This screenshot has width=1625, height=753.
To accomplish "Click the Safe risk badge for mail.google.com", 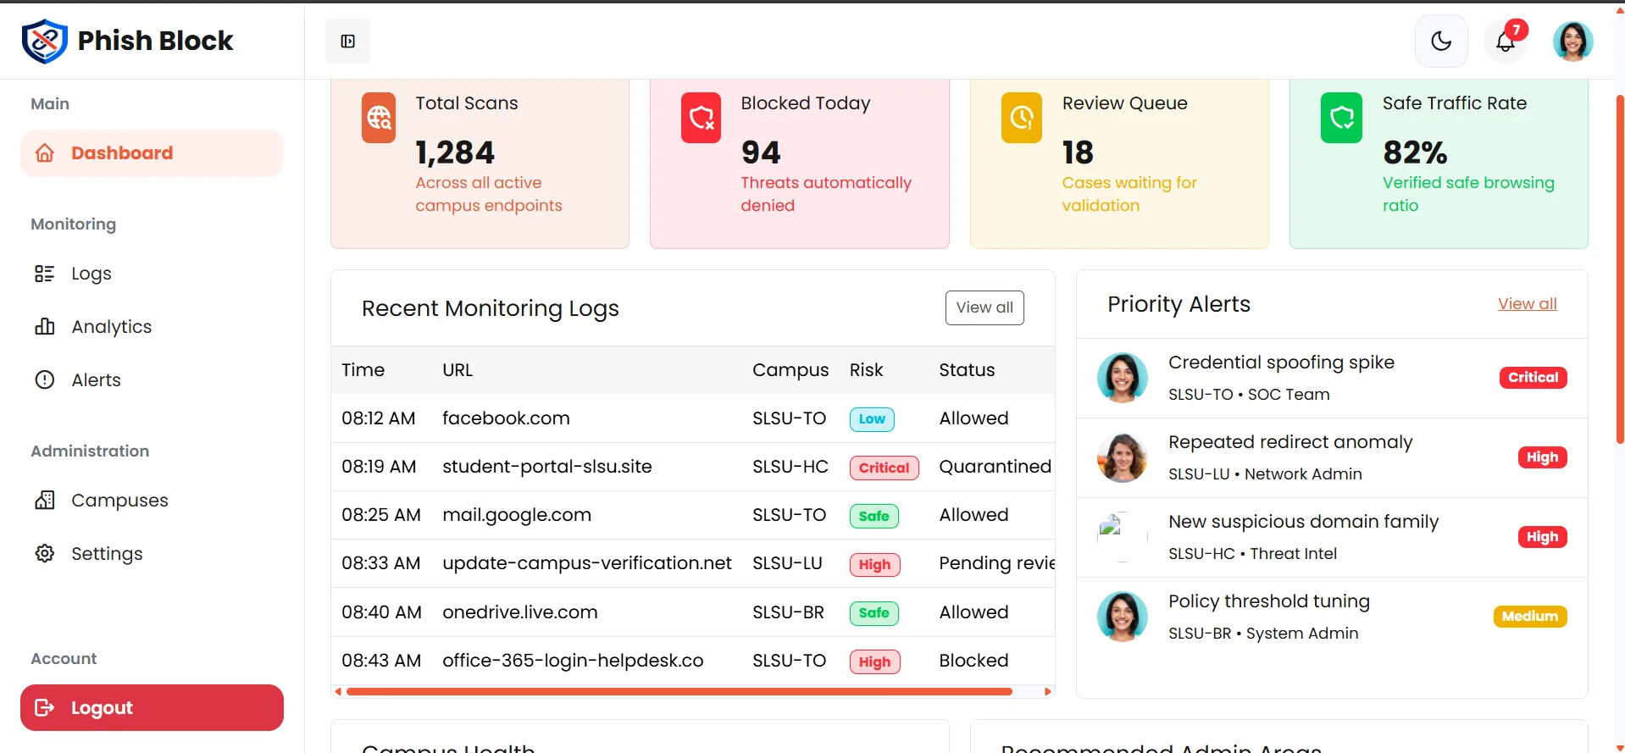I will click(x=874, y=516).
